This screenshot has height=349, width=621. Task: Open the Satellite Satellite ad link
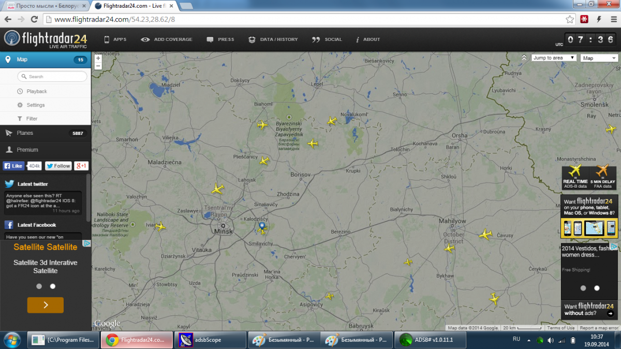pos(46,247)
